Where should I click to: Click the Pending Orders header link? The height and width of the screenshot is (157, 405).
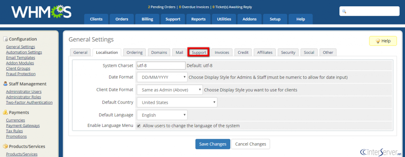click(x=161, y=7)
